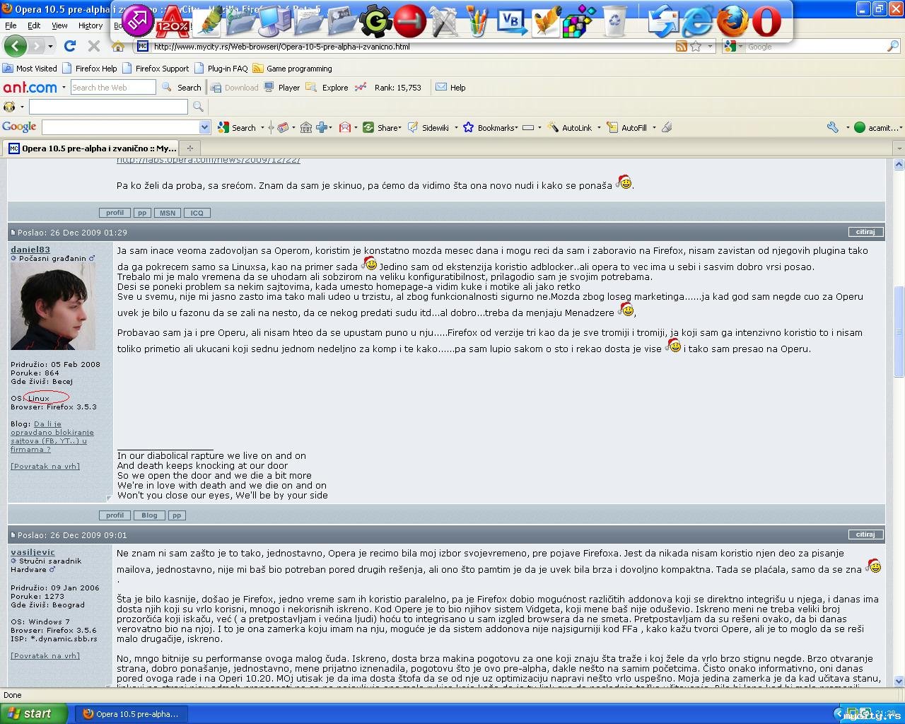The image size is (905, 724).
Task: Open the My Computer monitor dock icon
Action: click(x=273, y=21)
